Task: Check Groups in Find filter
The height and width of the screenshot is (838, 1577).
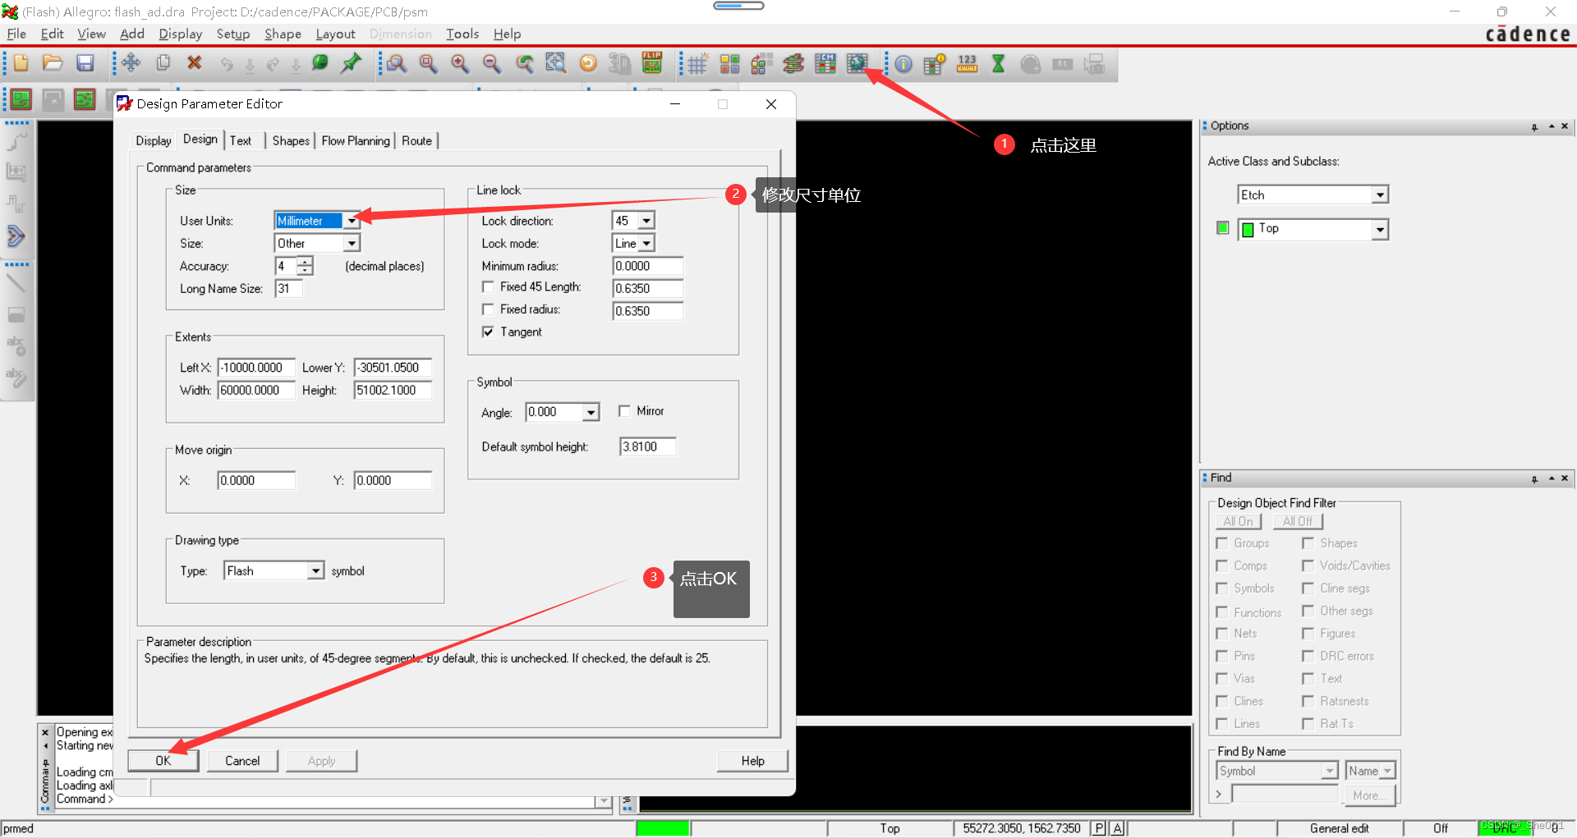Action: point(1222,543)
